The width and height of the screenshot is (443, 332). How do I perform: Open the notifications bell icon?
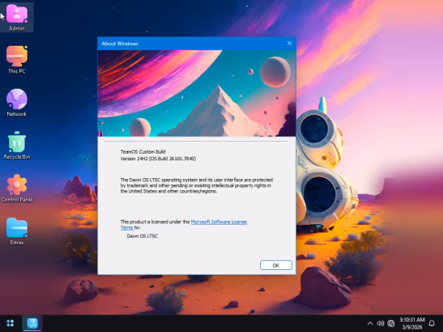tap(432, 323)
